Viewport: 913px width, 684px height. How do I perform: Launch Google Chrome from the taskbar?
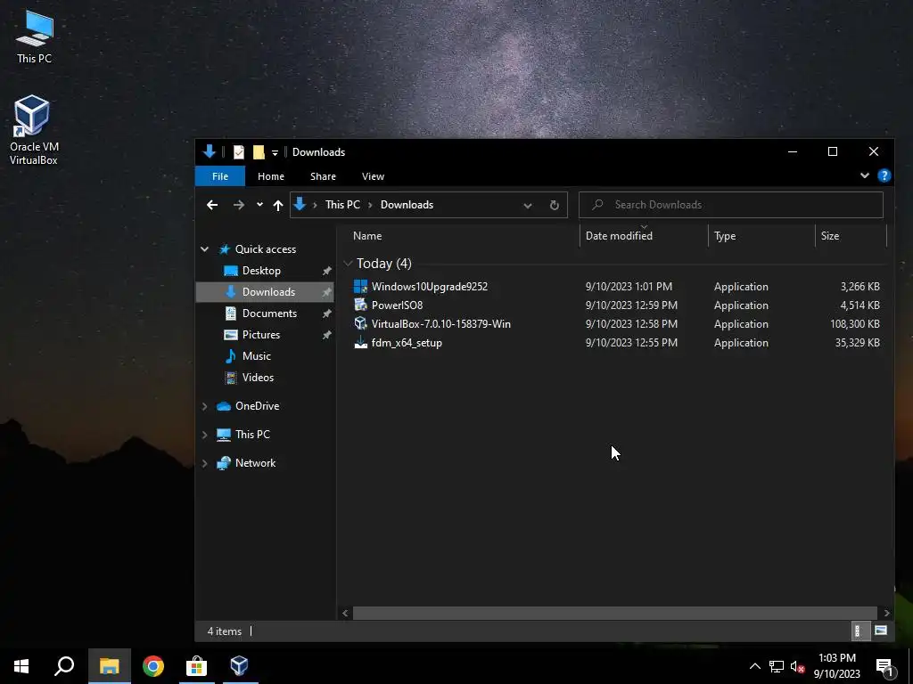point(152,666)
